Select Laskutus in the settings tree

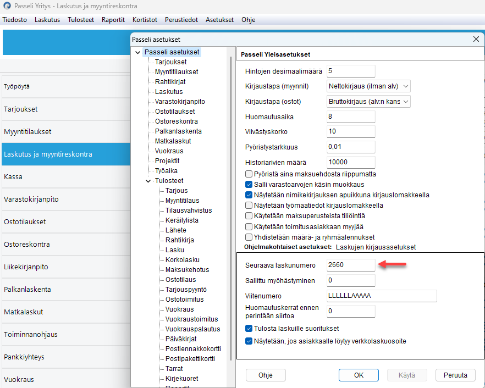[x=169, y=92]
